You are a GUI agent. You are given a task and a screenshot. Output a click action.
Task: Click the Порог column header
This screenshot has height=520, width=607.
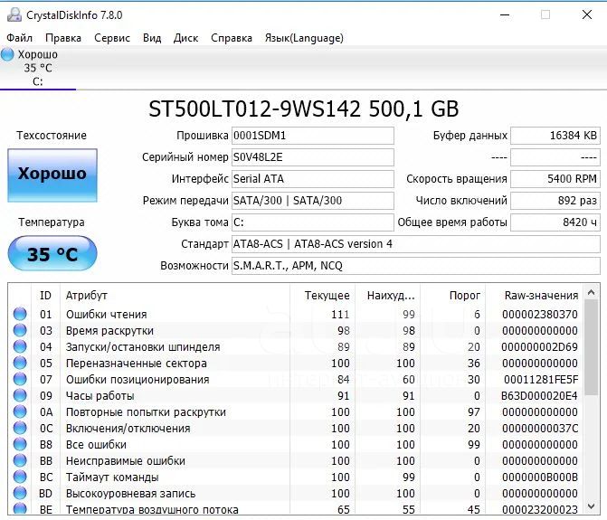coord(452,295)
